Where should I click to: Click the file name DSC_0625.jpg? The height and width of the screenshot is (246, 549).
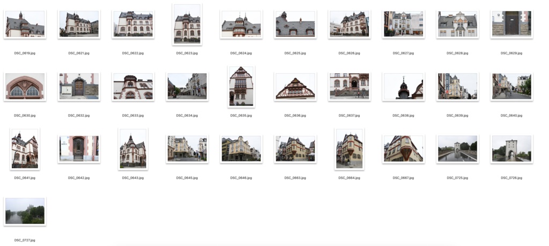pyautogui.click(x=295, y=53)
